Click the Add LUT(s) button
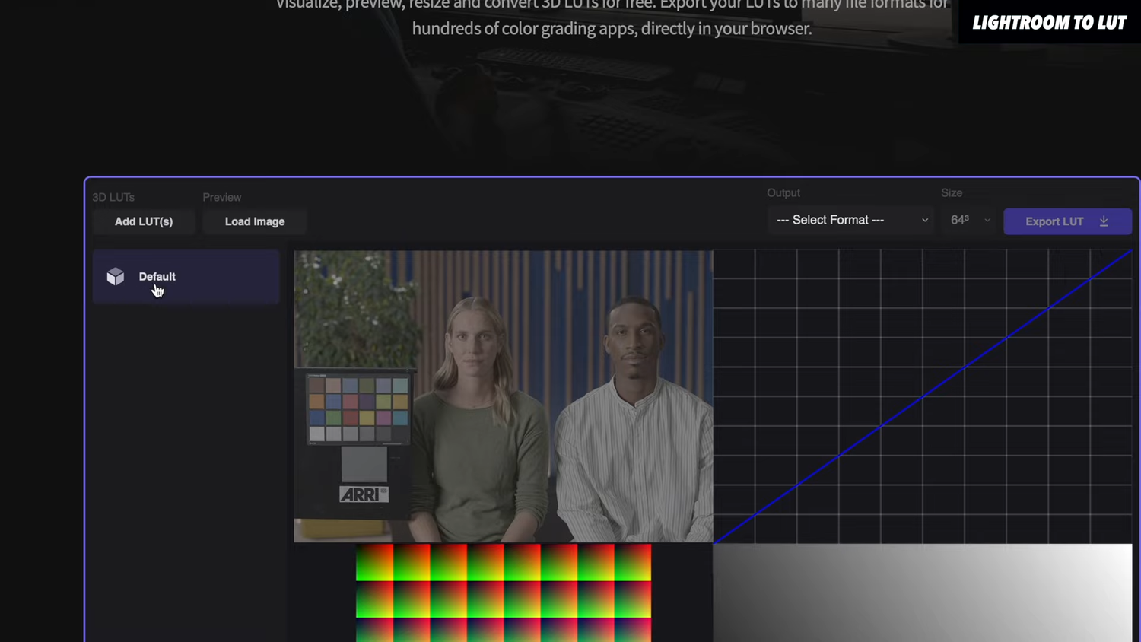 point(143,221)
